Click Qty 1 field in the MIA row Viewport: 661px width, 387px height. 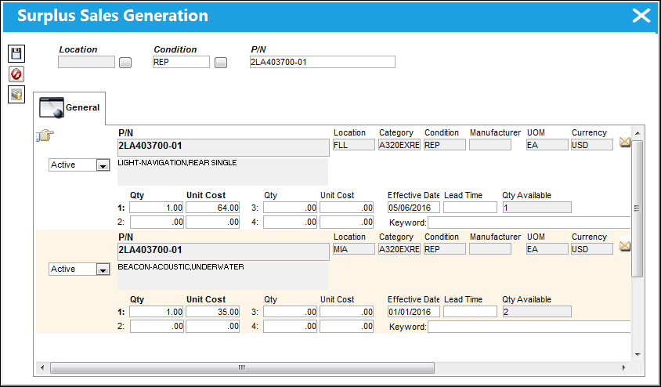(x=157, y=312)
